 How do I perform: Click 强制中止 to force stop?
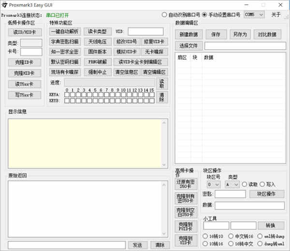[x=98, y=72]
